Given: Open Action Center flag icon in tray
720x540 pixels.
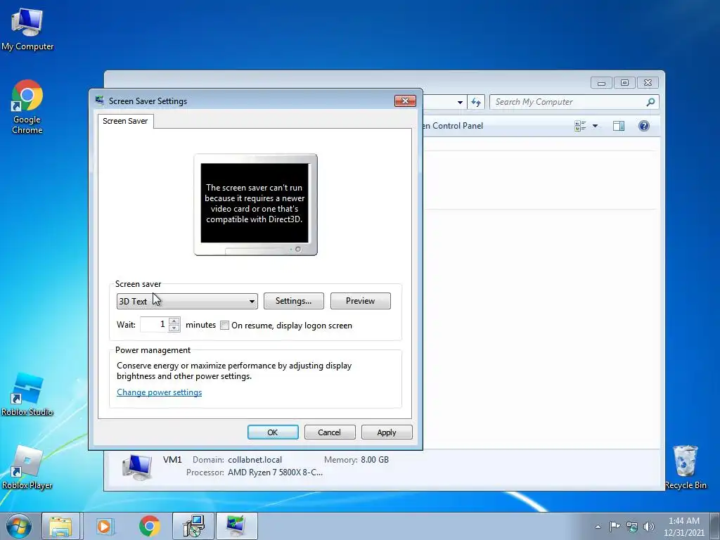Looking at the screenshot, I should [615, 526].
